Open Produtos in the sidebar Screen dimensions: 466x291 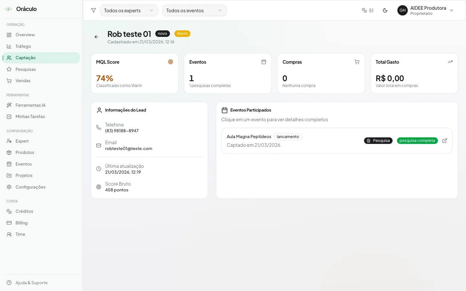click(41, 153)
